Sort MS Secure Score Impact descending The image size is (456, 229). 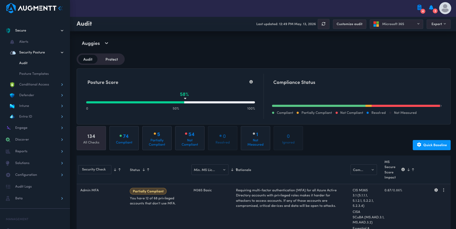pos(408,170)
